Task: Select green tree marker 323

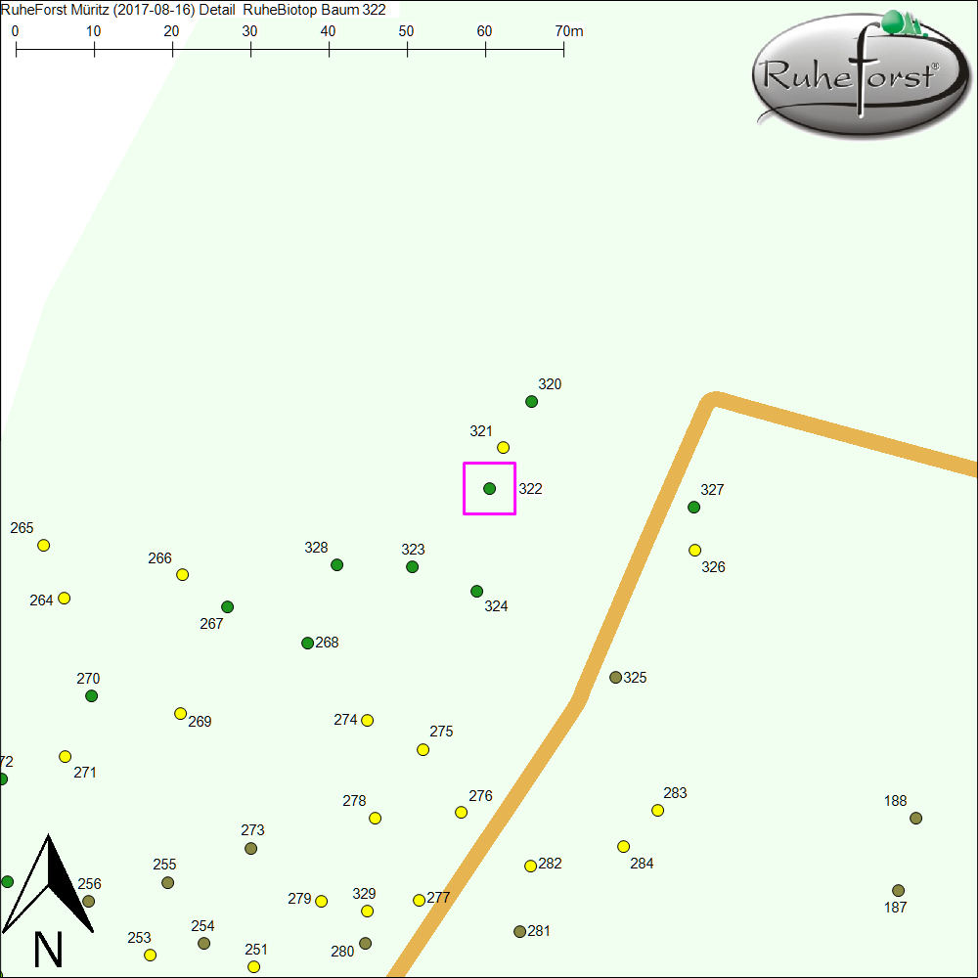Action: point(412,566)
